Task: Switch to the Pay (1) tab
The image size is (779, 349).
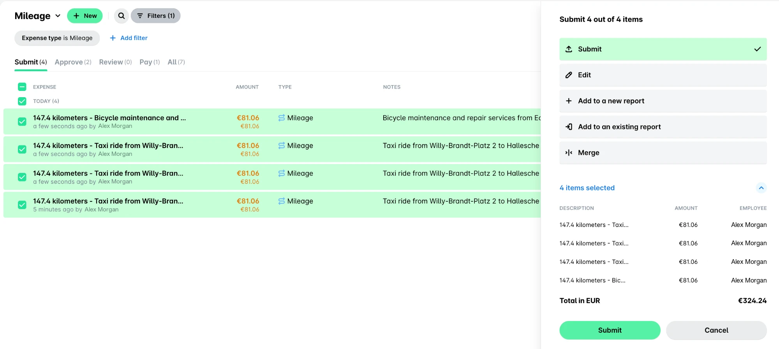Action: (150, 62)
